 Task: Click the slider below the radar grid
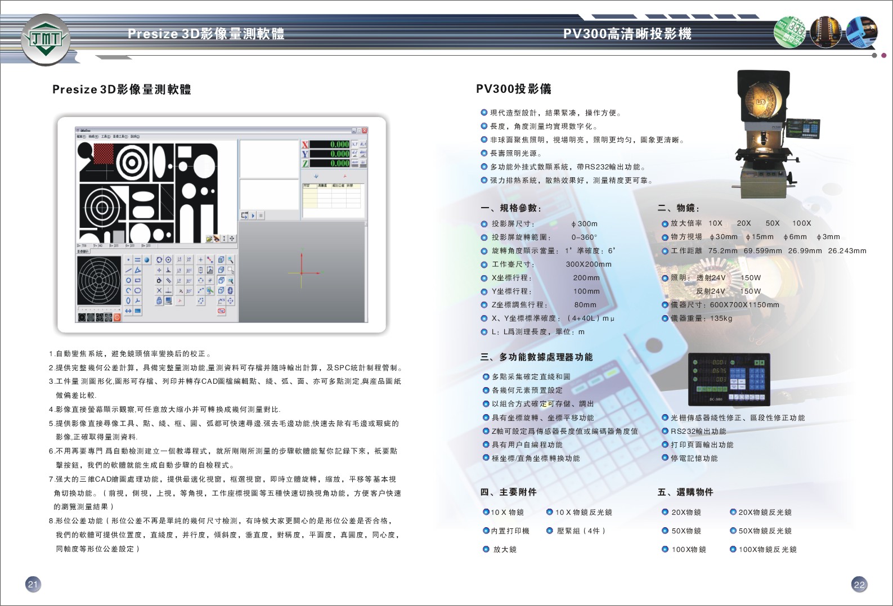[x=99, y=309]
